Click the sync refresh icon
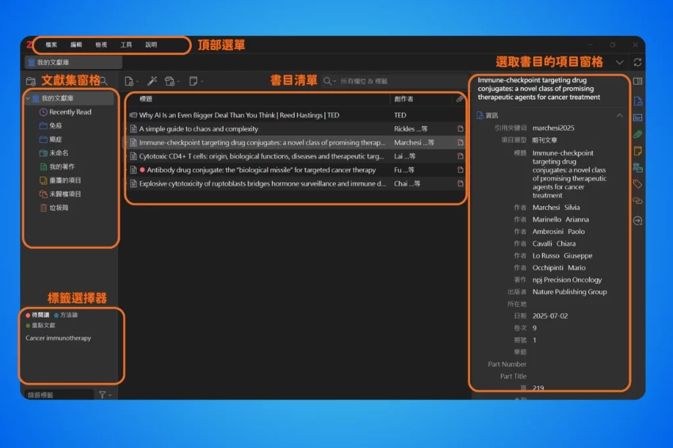This screenshot has height=448, width=673. tap(638, 62)
